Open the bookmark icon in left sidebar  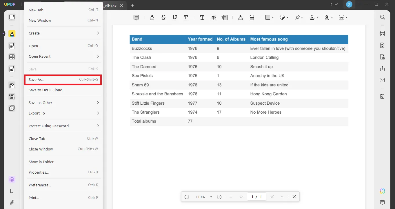12,191
